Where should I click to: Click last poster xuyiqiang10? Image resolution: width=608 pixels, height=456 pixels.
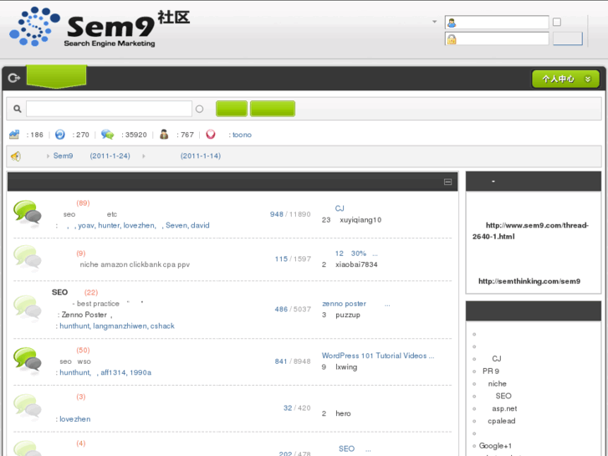[x=360, y=220]
